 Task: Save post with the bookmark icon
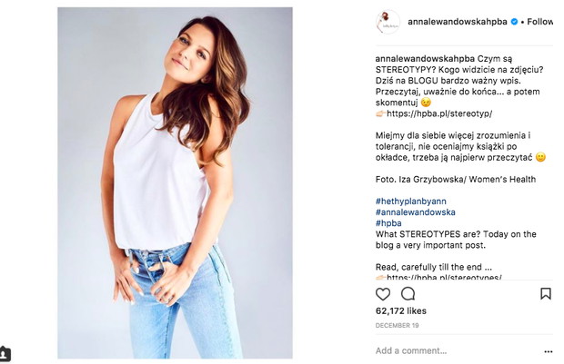[546, 293]
